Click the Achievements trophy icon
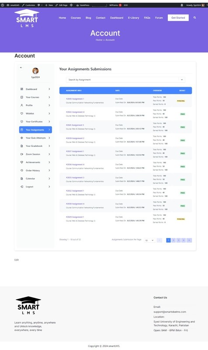 pos(21,162)
